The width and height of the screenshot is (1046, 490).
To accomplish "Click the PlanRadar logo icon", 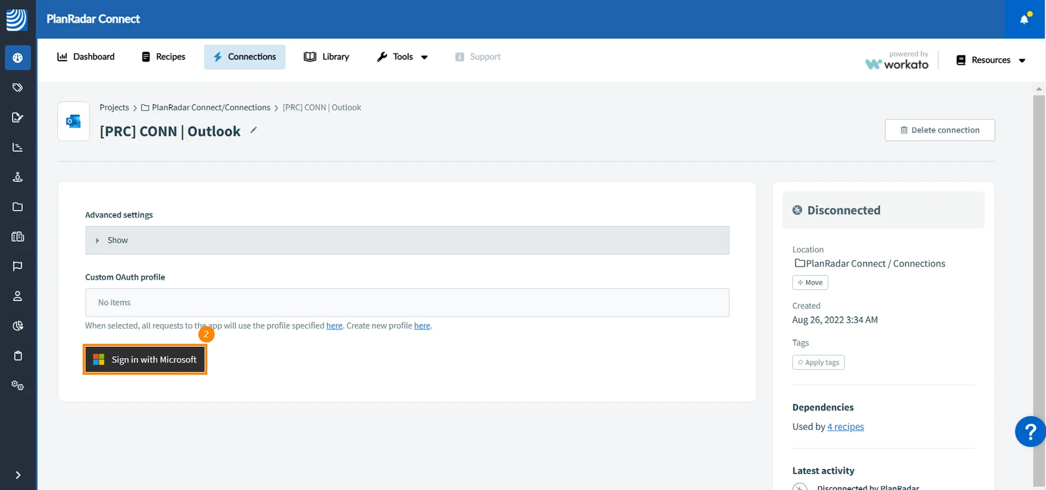I will [x=16, y=20].
